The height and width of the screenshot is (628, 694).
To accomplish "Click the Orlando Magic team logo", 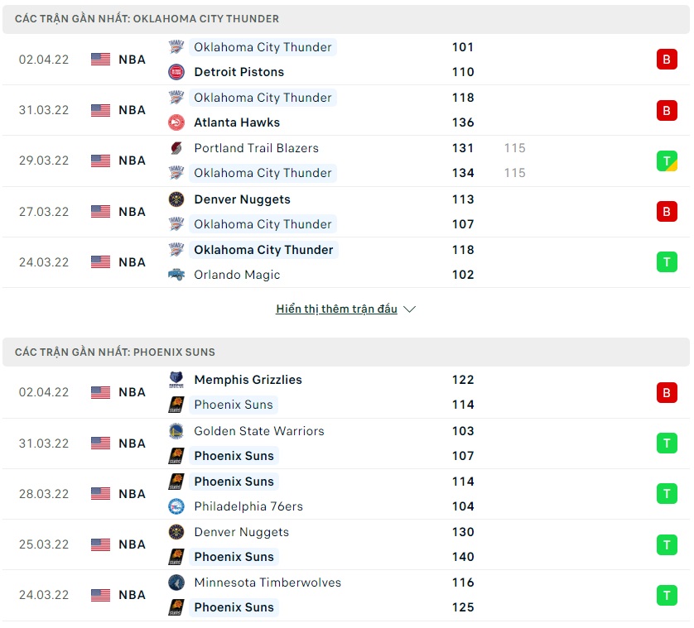I will click(176, 275).
